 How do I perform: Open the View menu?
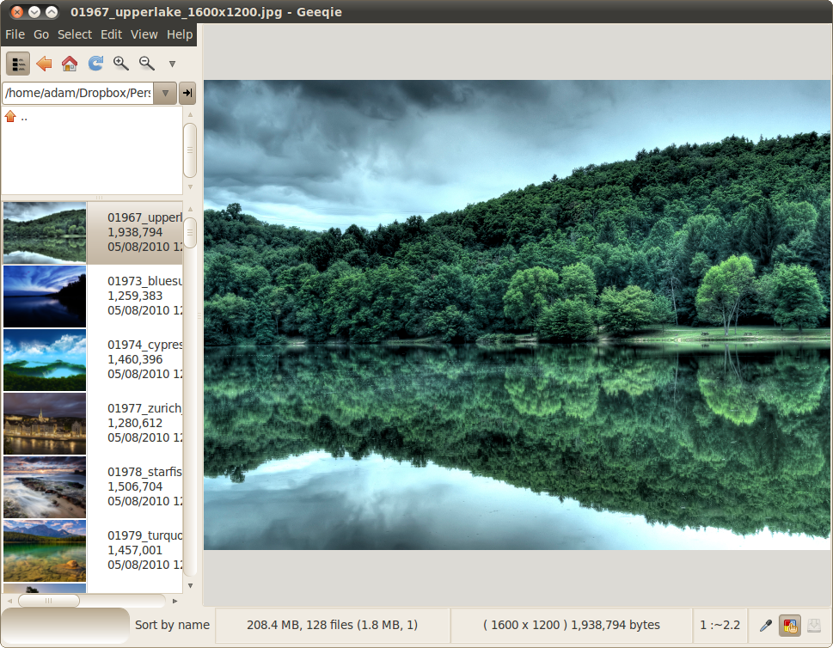pos(144,34)
